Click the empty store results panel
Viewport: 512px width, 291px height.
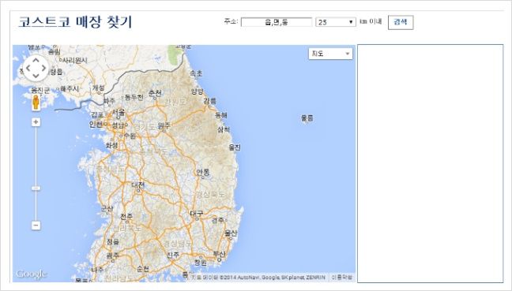(x=431, y=163)
